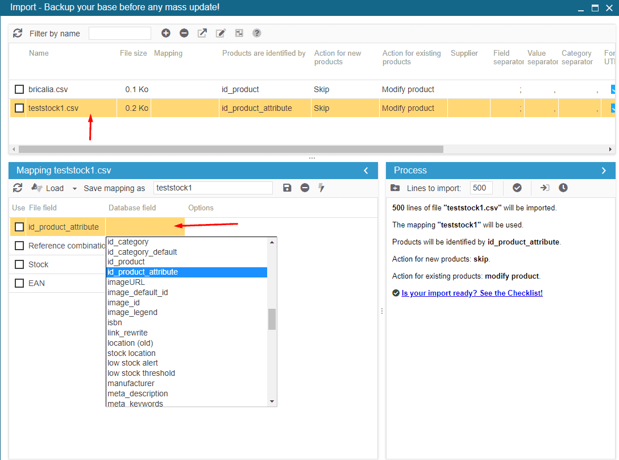Enable the EAN field checkbox
The image size is (619, 460).
(19, 283)
